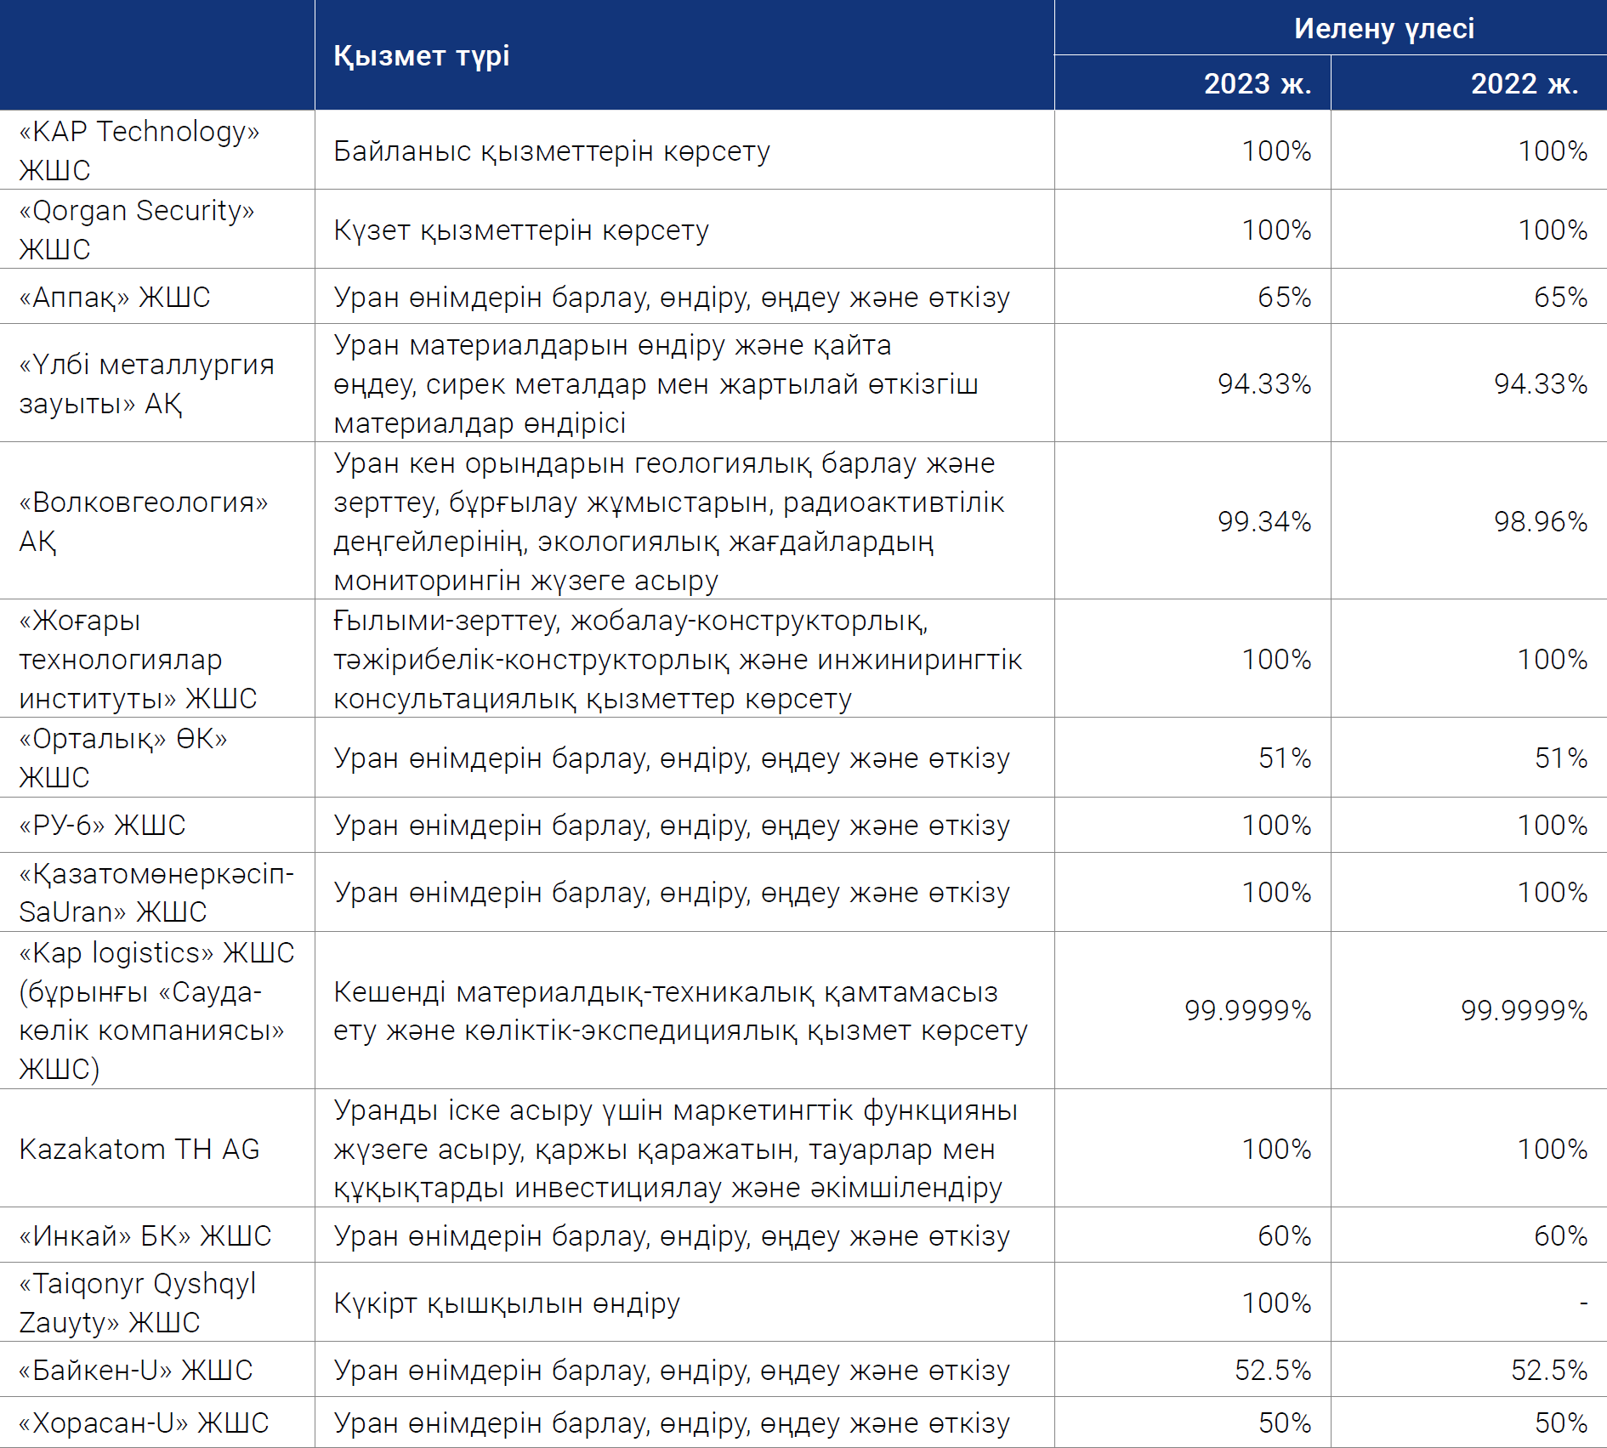Select «Жоғары технологиялар институты» ЖШС name
The image size is (1607, 1448).
point(139,659)
